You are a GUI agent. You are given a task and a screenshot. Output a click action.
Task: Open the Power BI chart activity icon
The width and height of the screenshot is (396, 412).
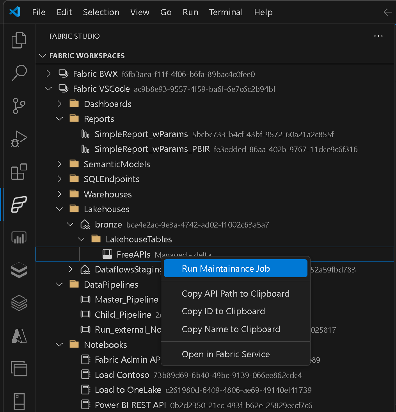(19, 237)
